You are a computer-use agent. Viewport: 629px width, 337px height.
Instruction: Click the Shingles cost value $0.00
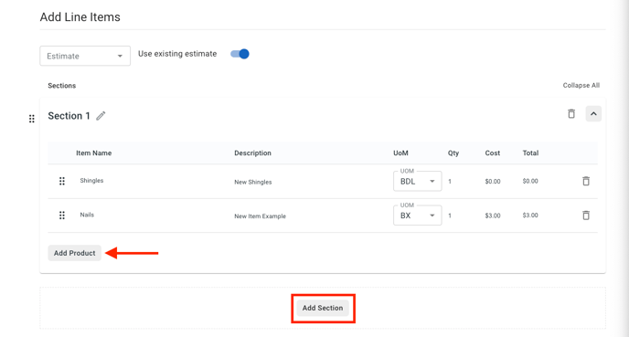tap(493, 182)
